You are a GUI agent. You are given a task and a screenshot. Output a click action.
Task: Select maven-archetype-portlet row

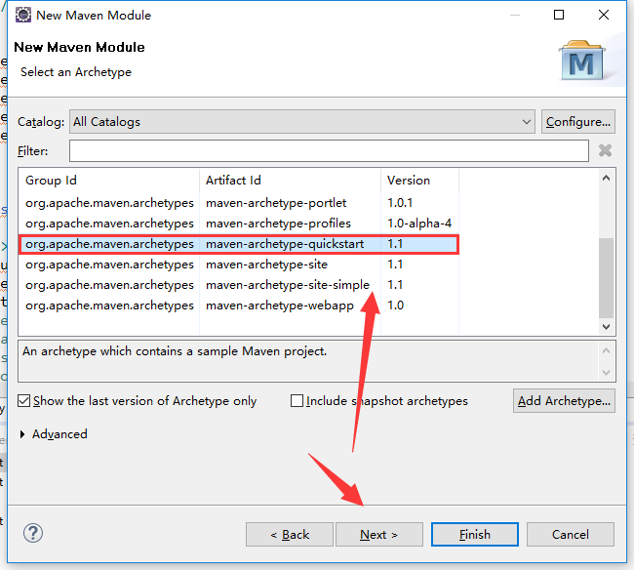[239, 203]
